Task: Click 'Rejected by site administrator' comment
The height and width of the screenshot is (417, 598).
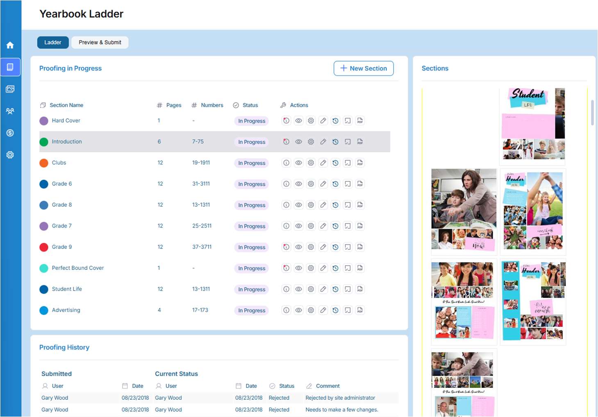Action: (x=340, y=398)
